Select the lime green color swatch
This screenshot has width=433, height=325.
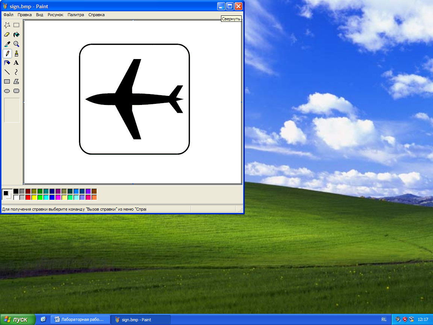(40, 197)
